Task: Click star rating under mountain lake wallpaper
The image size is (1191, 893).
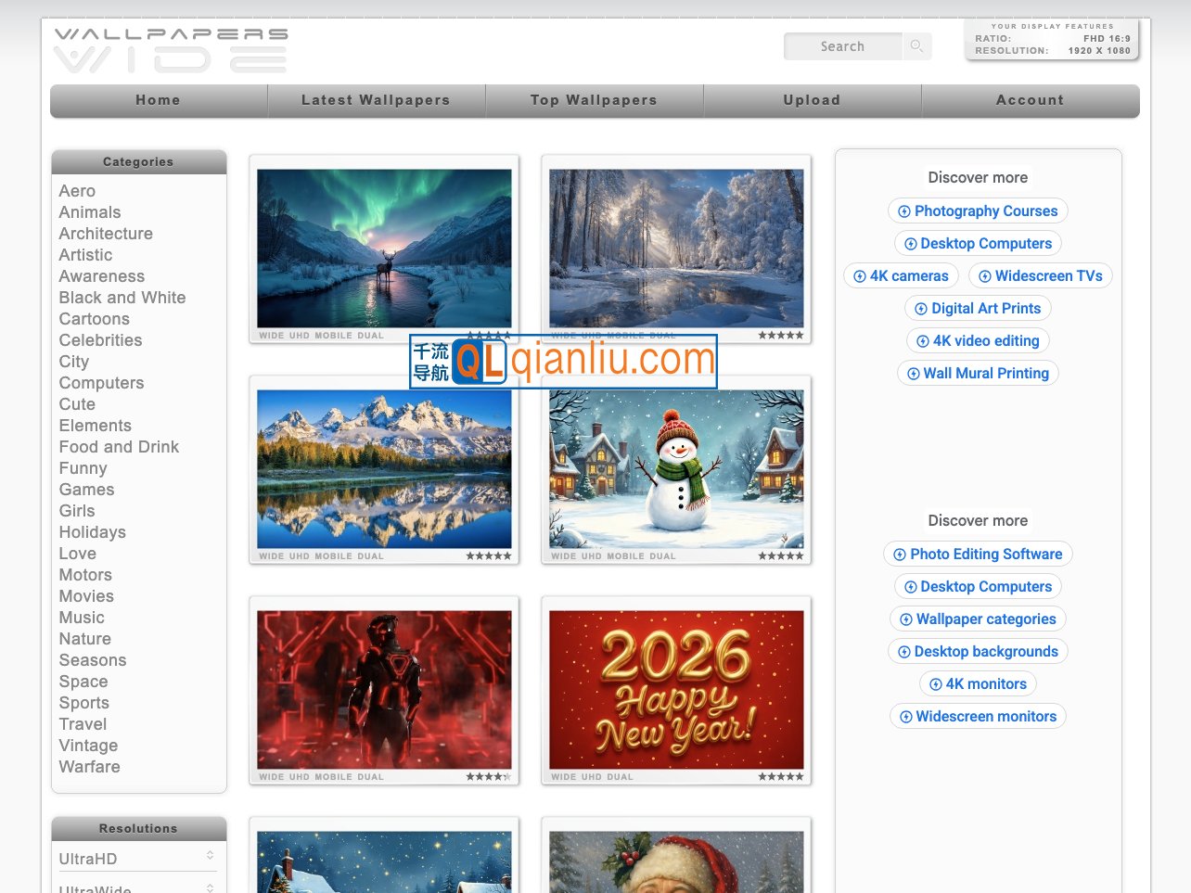Action: (488, 556)
